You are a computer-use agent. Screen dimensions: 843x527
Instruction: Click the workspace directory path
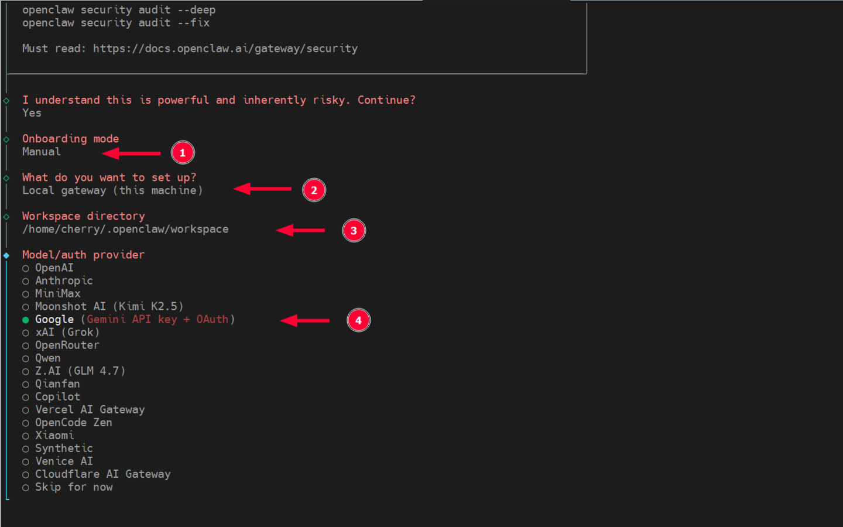125,229
